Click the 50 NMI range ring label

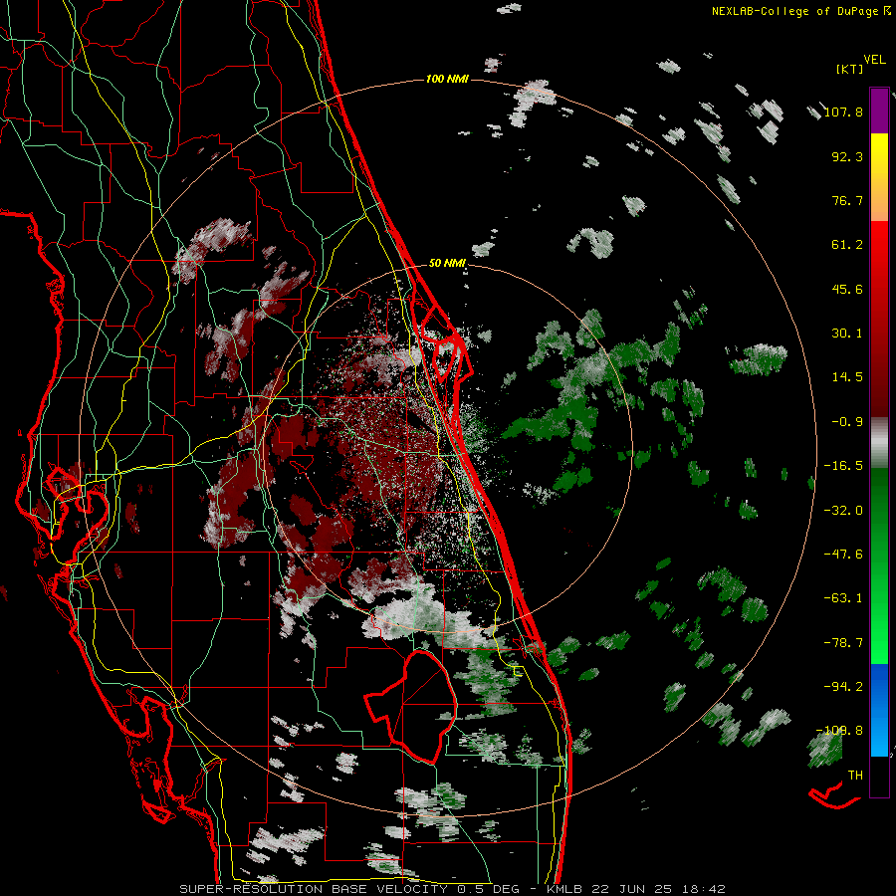click(447, 264)
